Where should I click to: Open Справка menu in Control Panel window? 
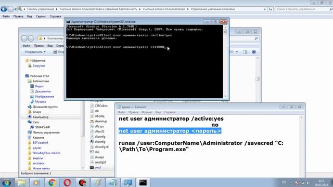pyautogui.click(x=55, y=16)
